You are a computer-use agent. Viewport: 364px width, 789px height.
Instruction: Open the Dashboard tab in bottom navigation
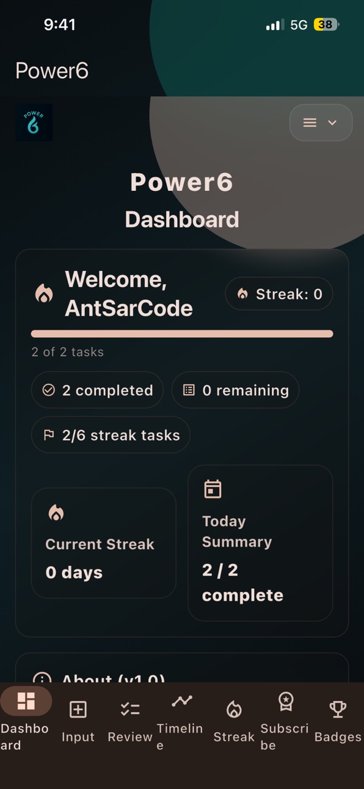coord(26,719)
